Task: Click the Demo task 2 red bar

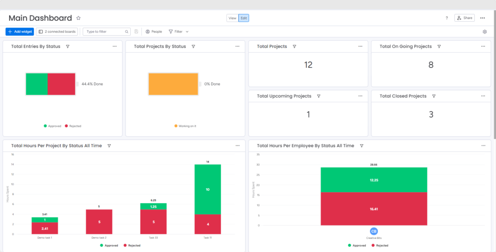Action: coord(99,222)
